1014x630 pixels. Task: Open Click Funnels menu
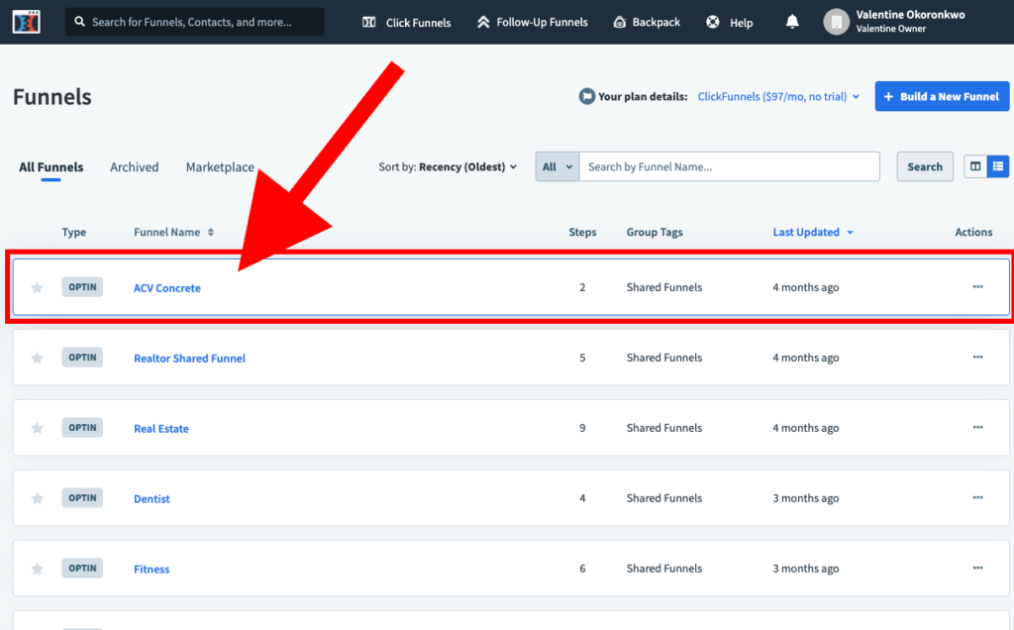tap(406, 23)
